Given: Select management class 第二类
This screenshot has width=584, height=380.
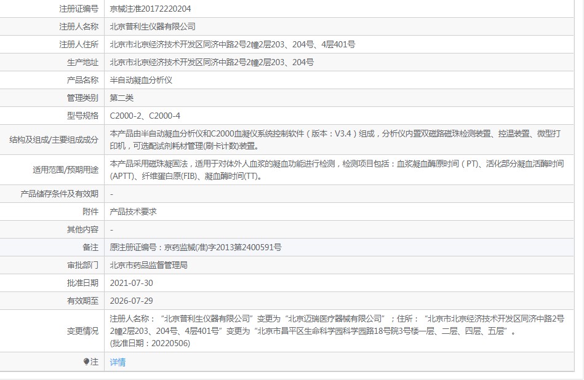Looking at the screenshot, I should 122,98.
